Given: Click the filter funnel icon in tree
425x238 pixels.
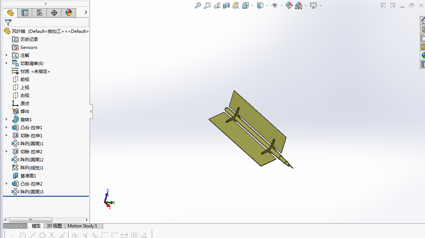Looking at the screenshot, I should tap(8, 23).
